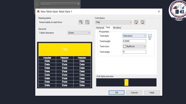The width and height of the screenshot is (186, 104).
Task: Click the Text height input field
Action: pyautogui.click(x=134, y=41)
